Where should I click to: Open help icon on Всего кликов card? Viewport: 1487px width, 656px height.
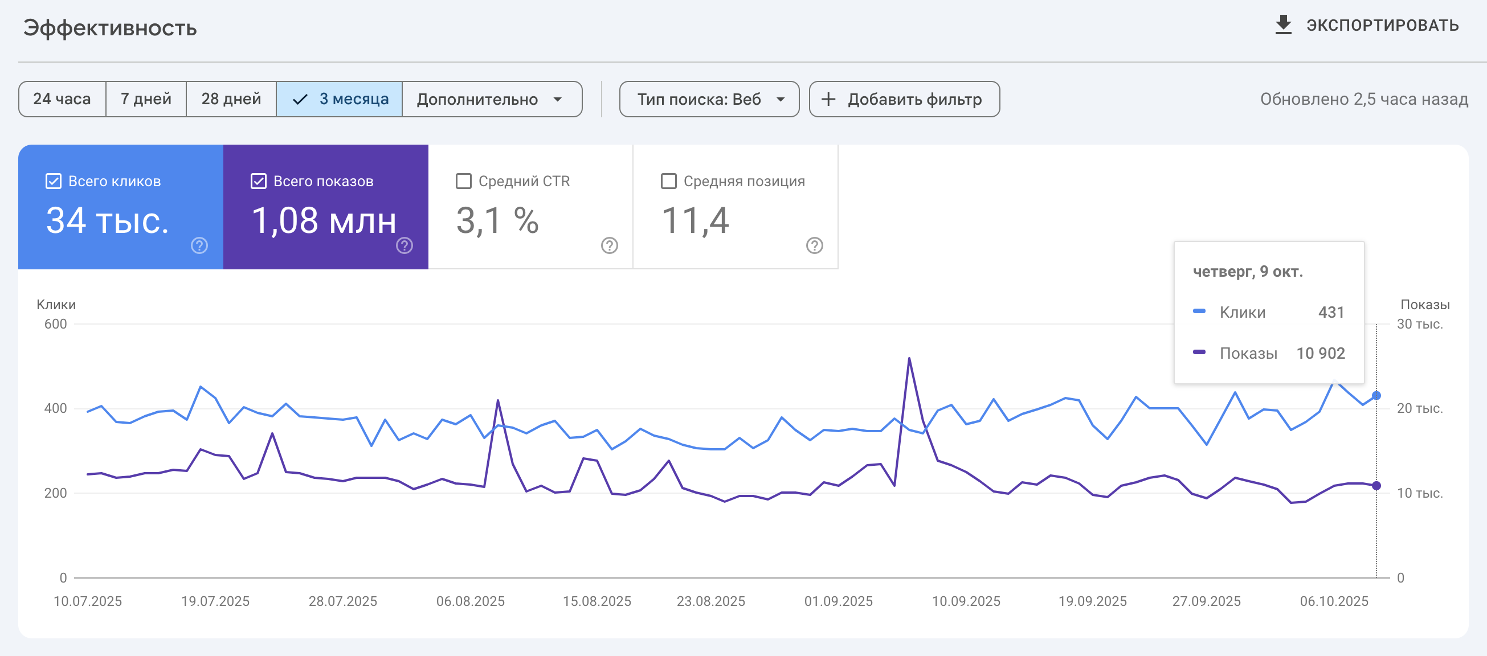199,246
